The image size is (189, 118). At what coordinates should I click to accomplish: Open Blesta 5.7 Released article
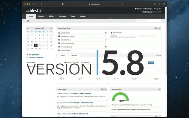click(81, 114)
